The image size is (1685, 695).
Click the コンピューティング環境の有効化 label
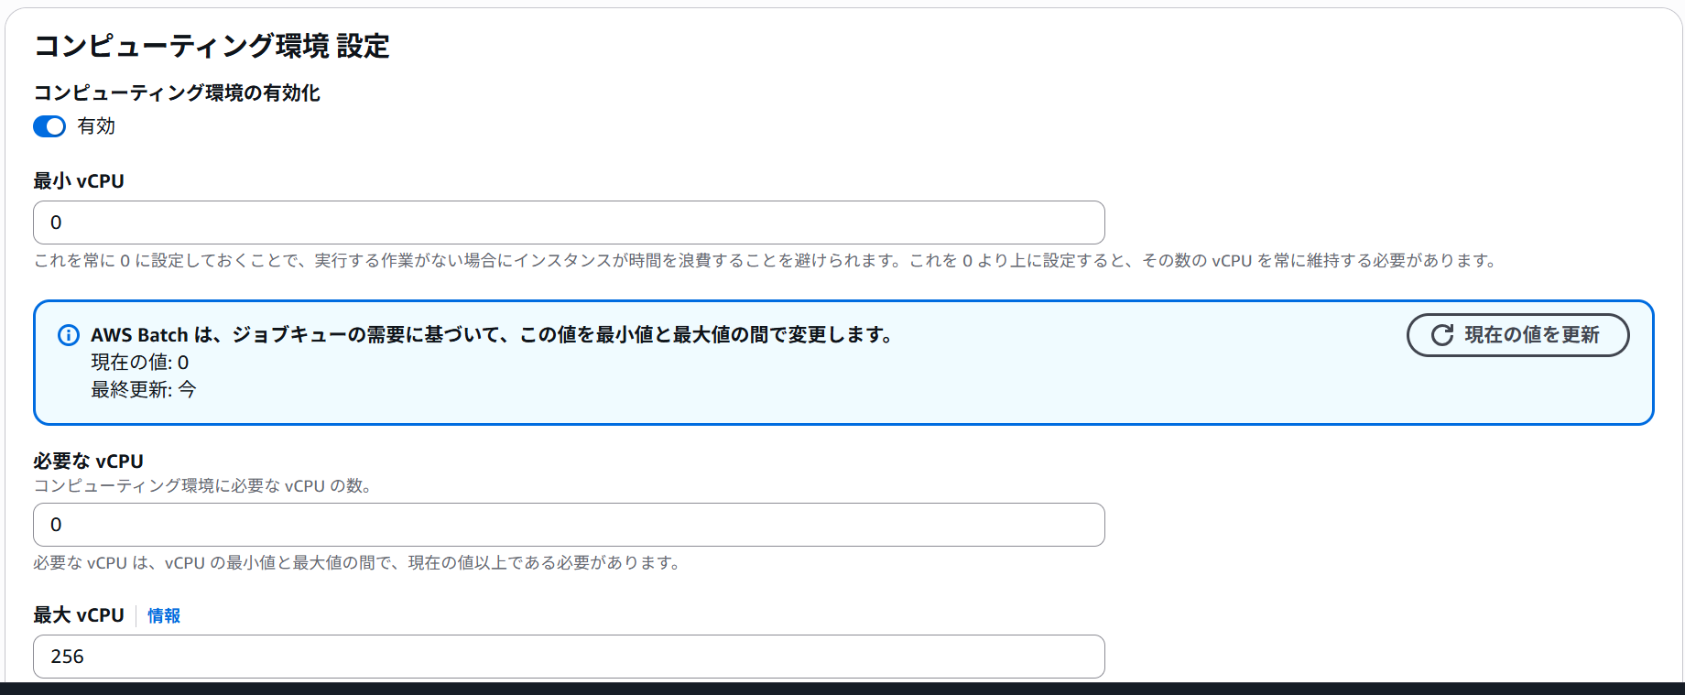pos(177,92)
